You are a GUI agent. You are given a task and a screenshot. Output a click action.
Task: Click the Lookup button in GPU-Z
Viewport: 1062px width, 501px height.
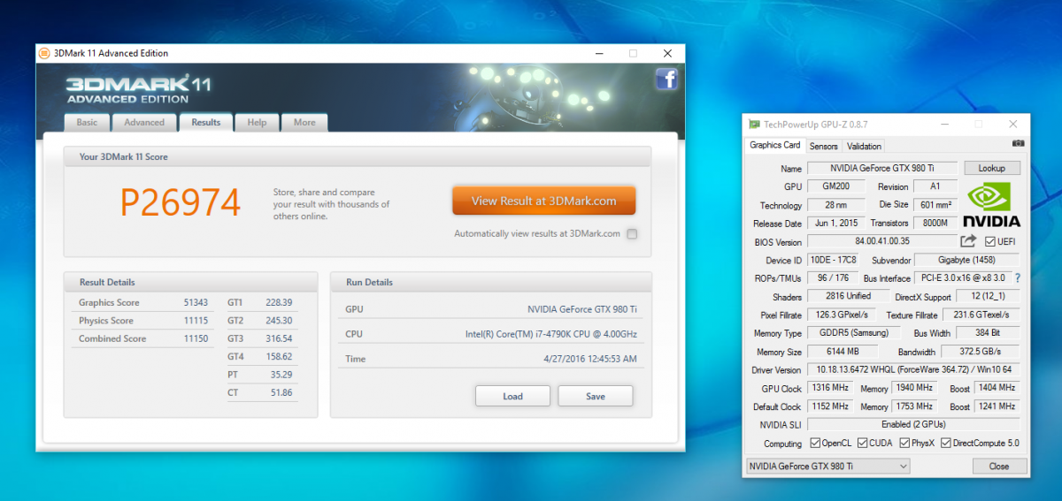point(991,168)
